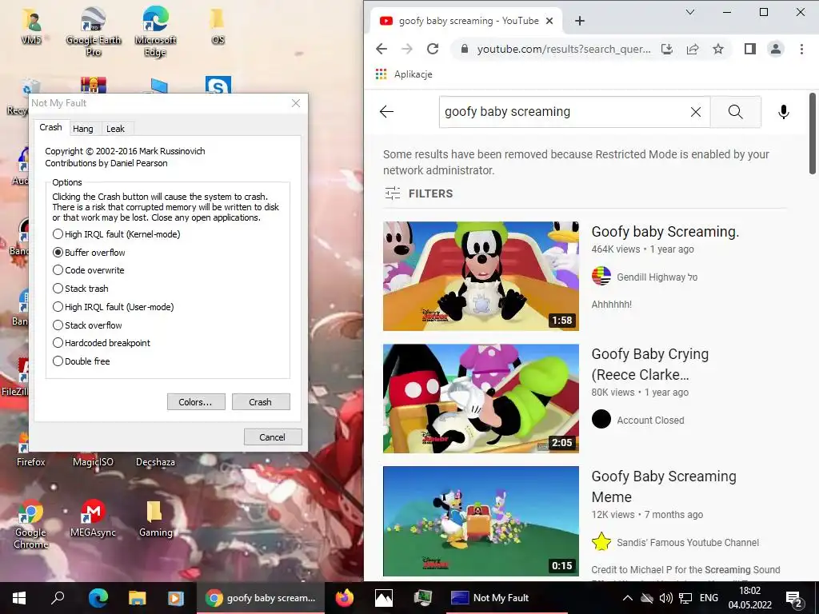Open the 0:15 Goofy Baby Screaming Meme thumbnail
Image resolution: width=819 pixels, height=614 pixels.
coord(481,521)
